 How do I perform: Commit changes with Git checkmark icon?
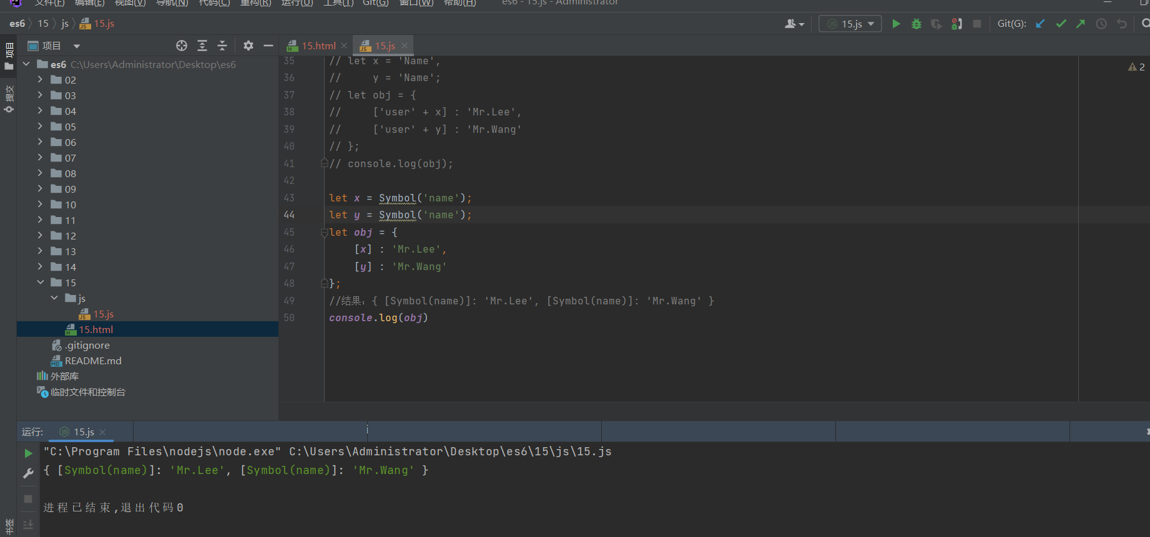click(1061, 24)
